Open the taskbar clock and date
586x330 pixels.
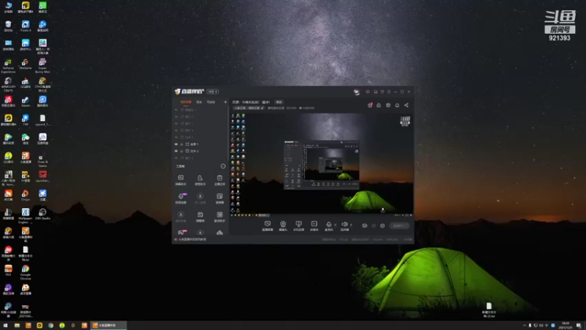point(565,325)
